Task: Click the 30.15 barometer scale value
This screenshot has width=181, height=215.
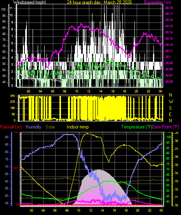Action: [x=169, y=26]
